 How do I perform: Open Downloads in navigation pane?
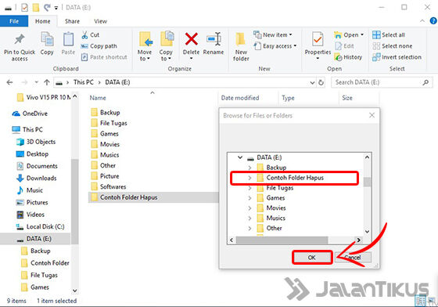37,178
